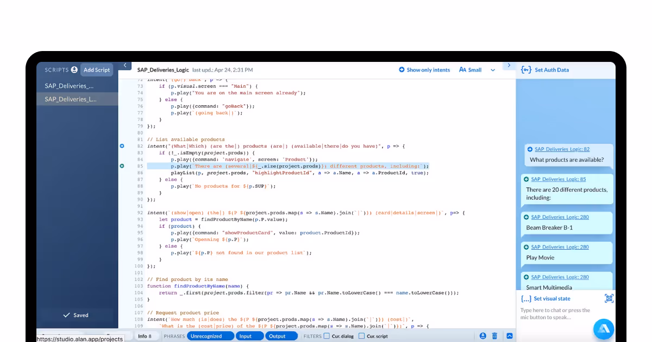Open the link above Beam Breaker B-1
Viewport: 652px width, 342px height.
(561, 217)
